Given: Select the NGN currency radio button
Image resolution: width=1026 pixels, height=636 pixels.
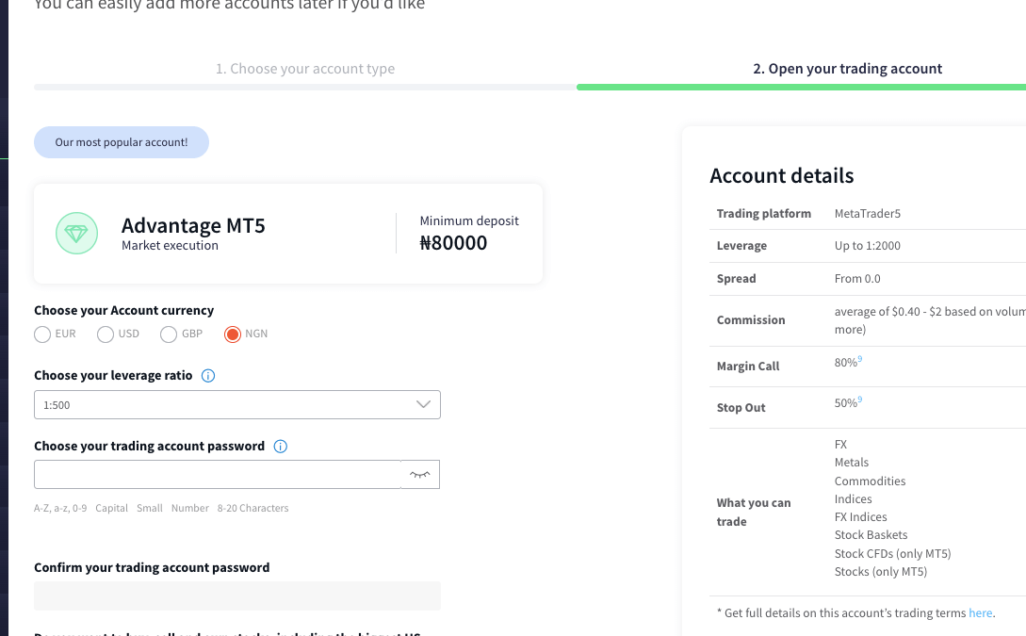Looking at the screenshot, I should coord(233,334).
